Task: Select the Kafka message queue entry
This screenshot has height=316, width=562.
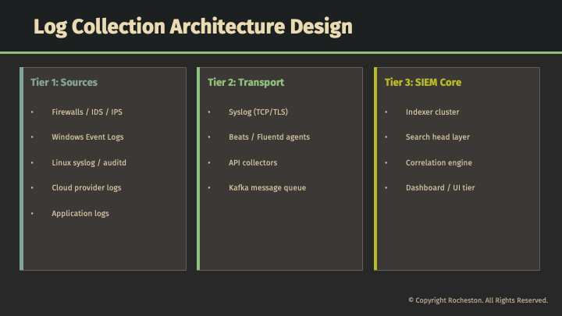Action: (267, 188)
